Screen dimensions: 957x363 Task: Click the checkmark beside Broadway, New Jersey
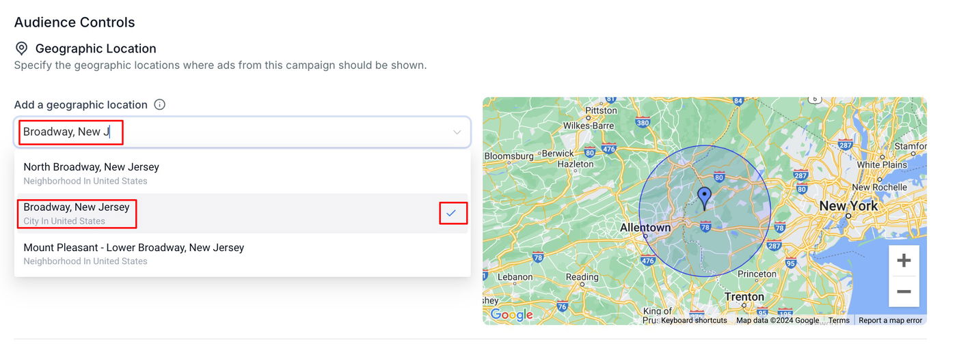451,214
